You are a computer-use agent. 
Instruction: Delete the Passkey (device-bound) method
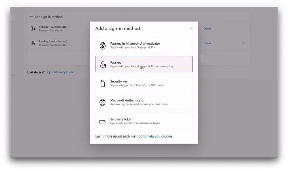[207, 43]
